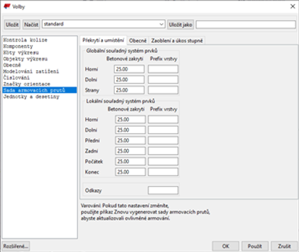This screenshot has width=299, height=252.
Task: Focus the Uložit jako name field
Action: [246, 25]
